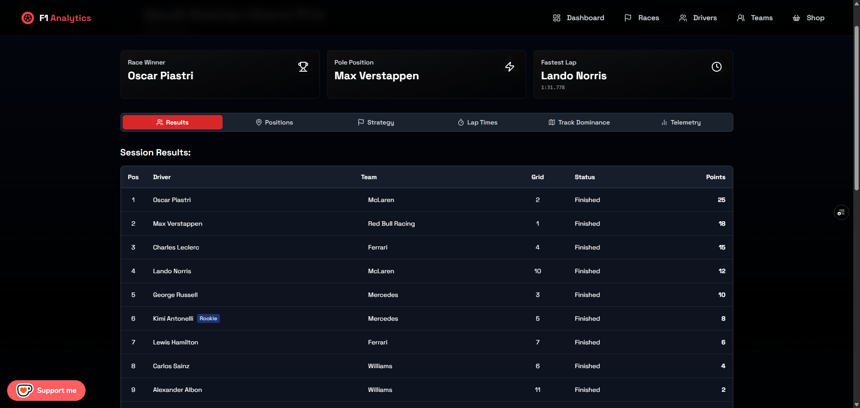Select Lewis Hamilton driver name
860x408 pixels.
click(x=175, y=342)
